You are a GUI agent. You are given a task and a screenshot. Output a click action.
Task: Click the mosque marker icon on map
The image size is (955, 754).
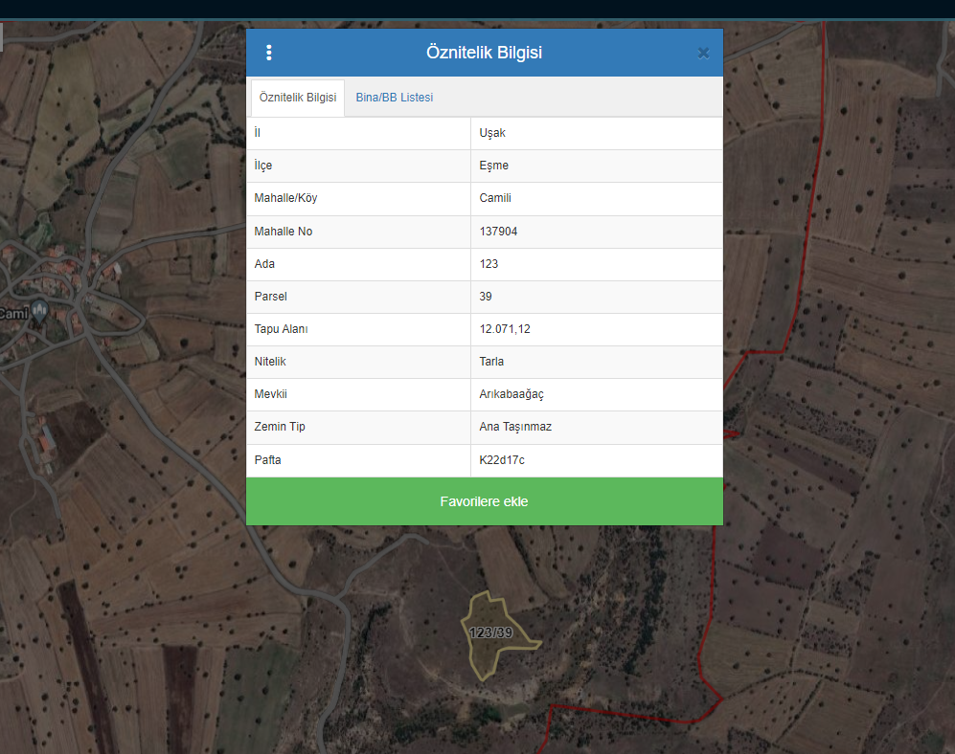click(39, 310)
